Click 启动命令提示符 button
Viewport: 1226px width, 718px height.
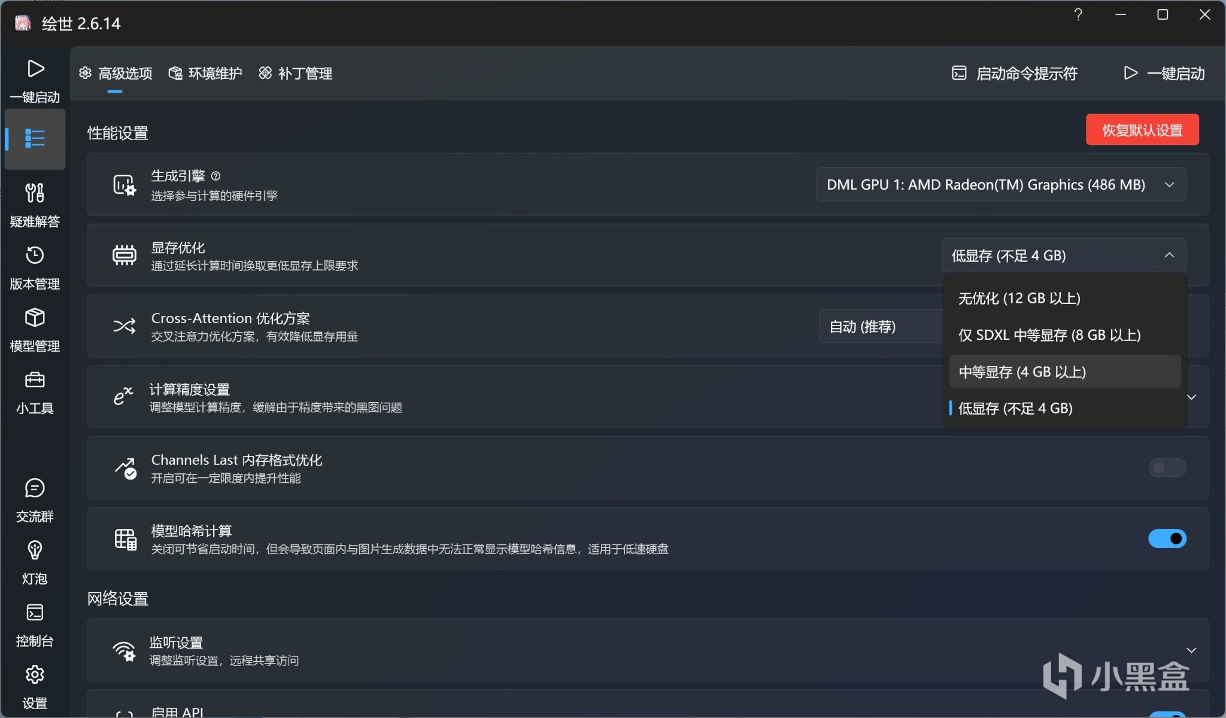[1015, 74]
